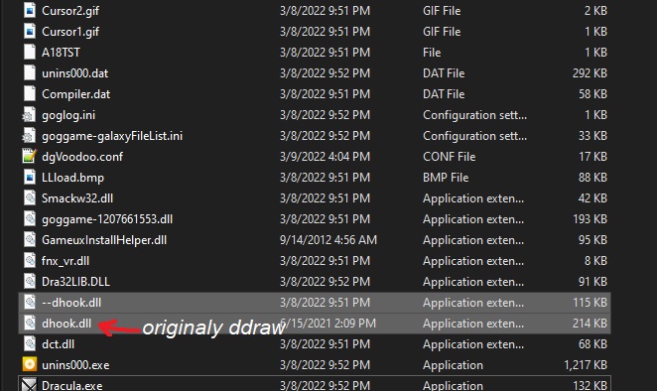Click the 58 KB size value
This screenshot has height=391, width=657.
(592, 94)
